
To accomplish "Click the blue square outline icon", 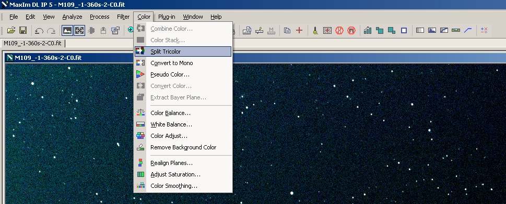I will click(x=404, y=30).
